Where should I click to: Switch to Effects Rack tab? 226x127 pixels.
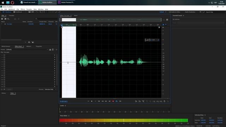18,46
